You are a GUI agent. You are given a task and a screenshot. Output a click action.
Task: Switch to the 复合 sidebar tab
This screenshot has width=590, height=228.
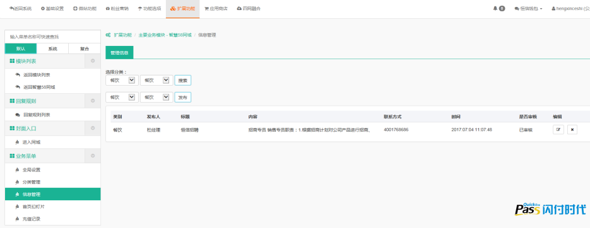click(85, 49)
